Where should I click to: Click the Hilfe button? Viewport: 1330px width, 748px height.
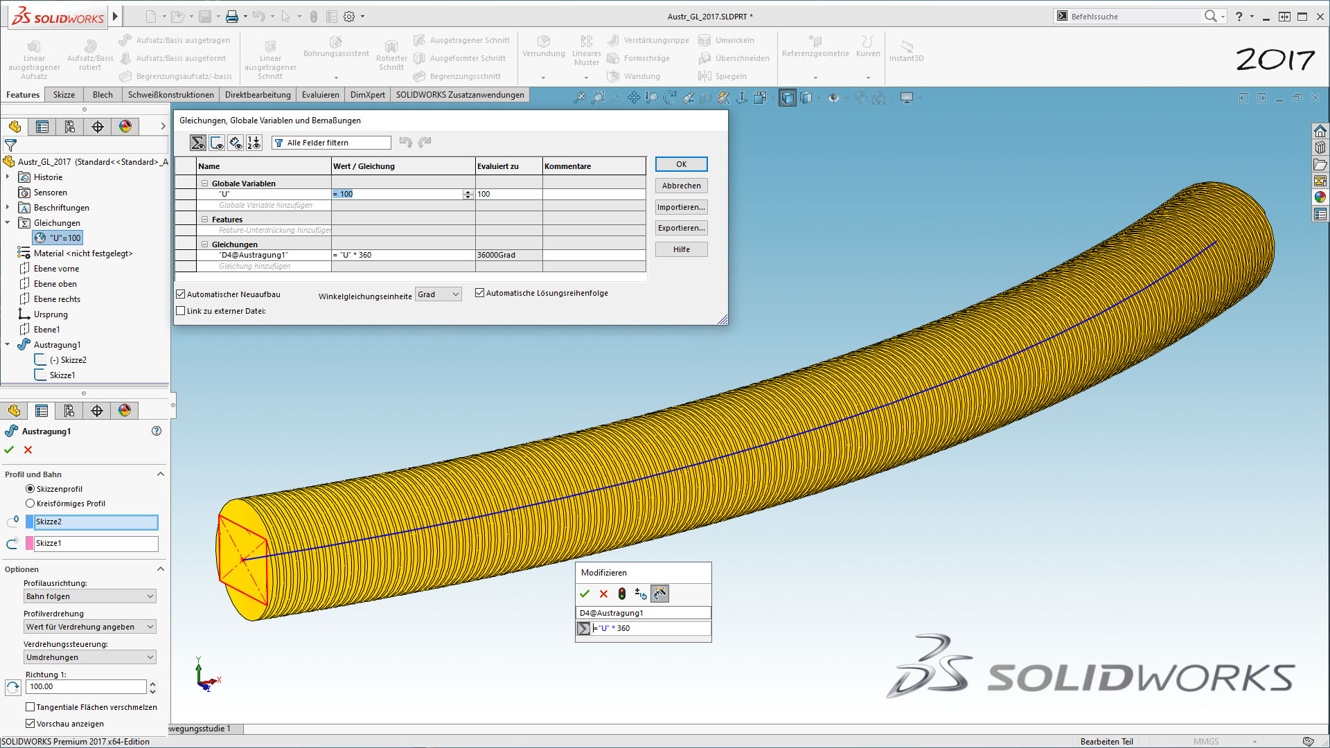[x=682, y=249]
